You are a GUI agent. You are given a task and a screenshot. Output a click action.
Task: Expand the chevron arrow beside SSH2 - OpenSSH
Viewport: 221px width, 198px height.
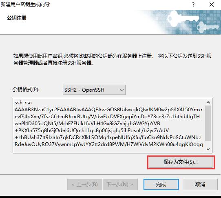[122, 90]
